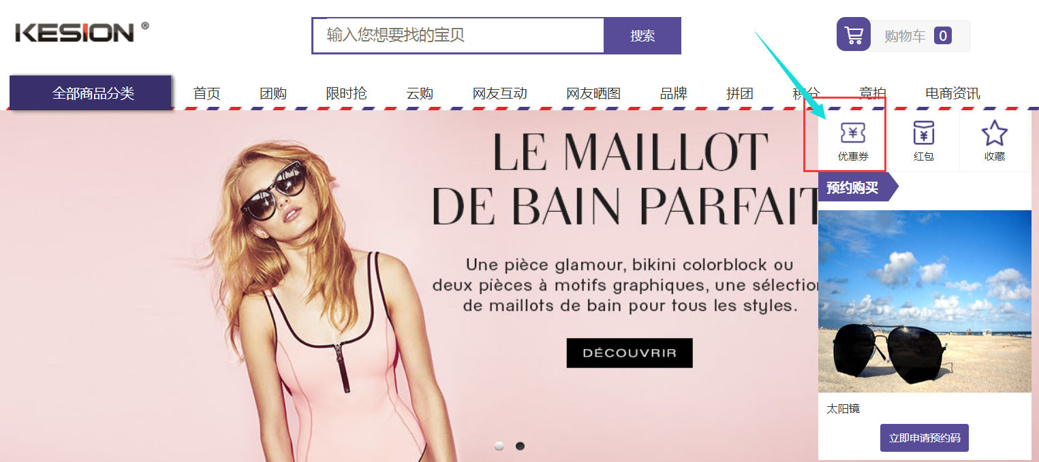
Task: Open 团购 navigation item
Action: pyautogui.click(x=273, y=93)
